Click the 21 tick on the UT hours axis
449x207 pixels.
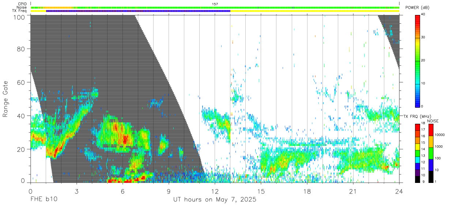coord(353,191)
